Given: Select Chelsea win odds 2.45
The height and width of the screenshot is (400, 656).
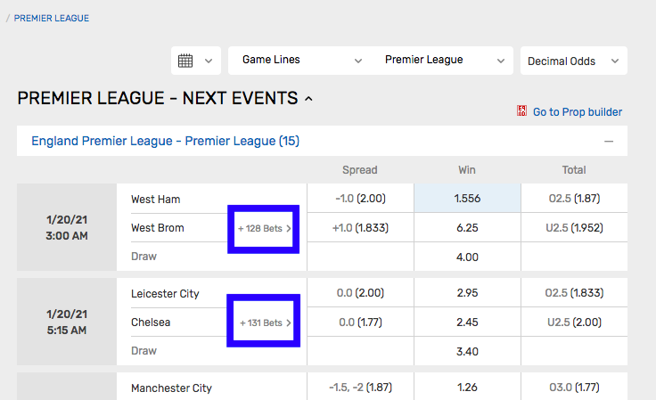Looking at the screenshot, I should point(467,322).
